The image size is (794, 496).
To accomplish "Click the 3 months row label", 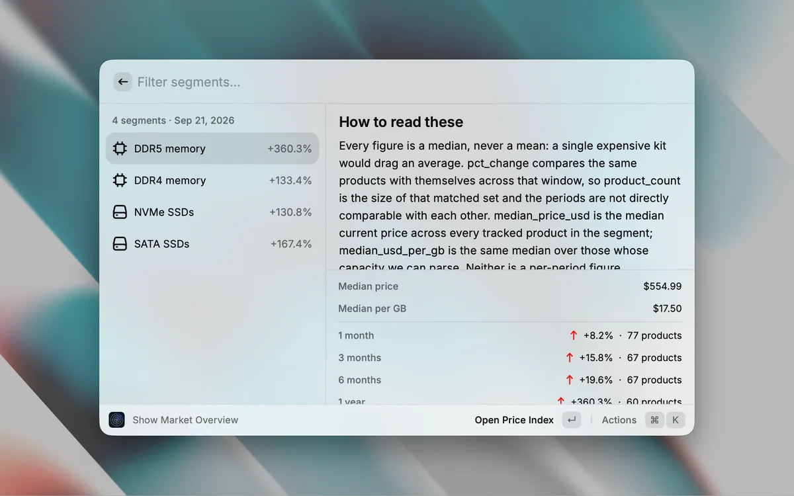I will coord(360,358).
